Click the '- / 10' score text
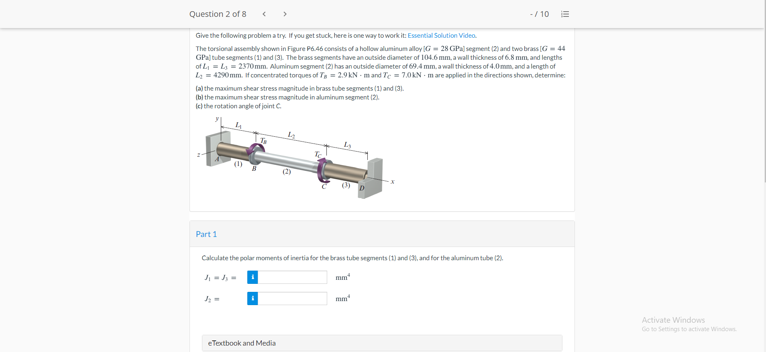Viewport: 766px width, 352px height. pyautogui.click(x=539, y=14)
